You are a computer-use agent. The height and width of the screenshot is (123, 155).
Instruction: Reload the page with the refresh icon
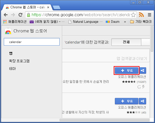21,15
